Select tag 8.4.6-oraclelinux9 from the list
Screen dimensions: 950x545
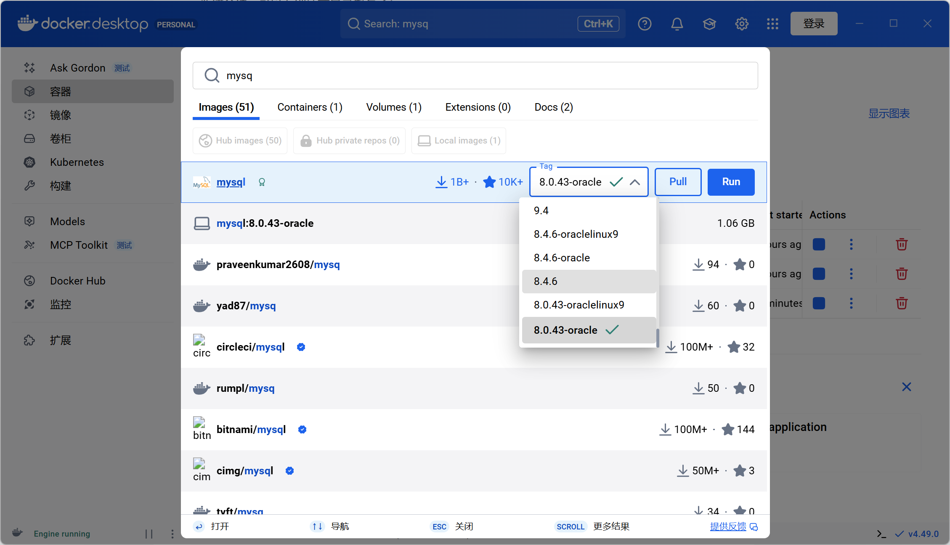pos(576,234)
